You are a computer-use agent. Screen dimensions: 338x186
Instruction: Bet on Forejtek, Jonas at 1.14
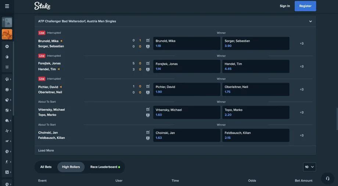187,66
